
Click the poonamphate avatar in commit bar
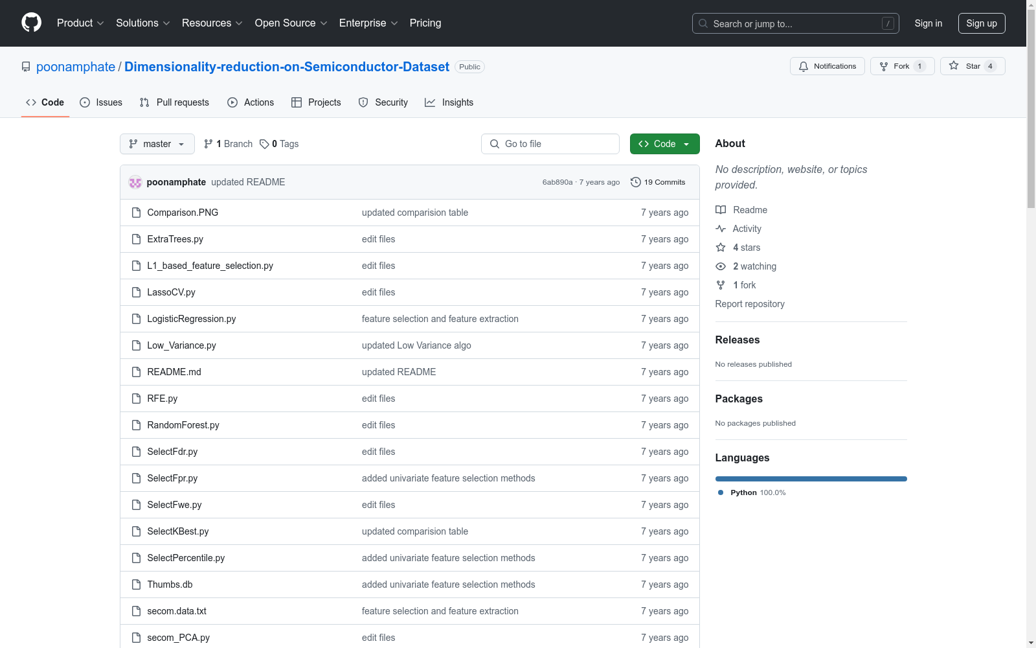[x=135, y=182]
